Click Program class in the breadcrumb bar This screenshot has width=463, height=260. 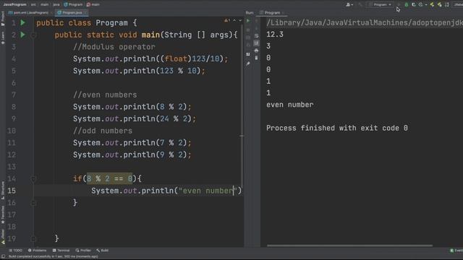point(73,4)
